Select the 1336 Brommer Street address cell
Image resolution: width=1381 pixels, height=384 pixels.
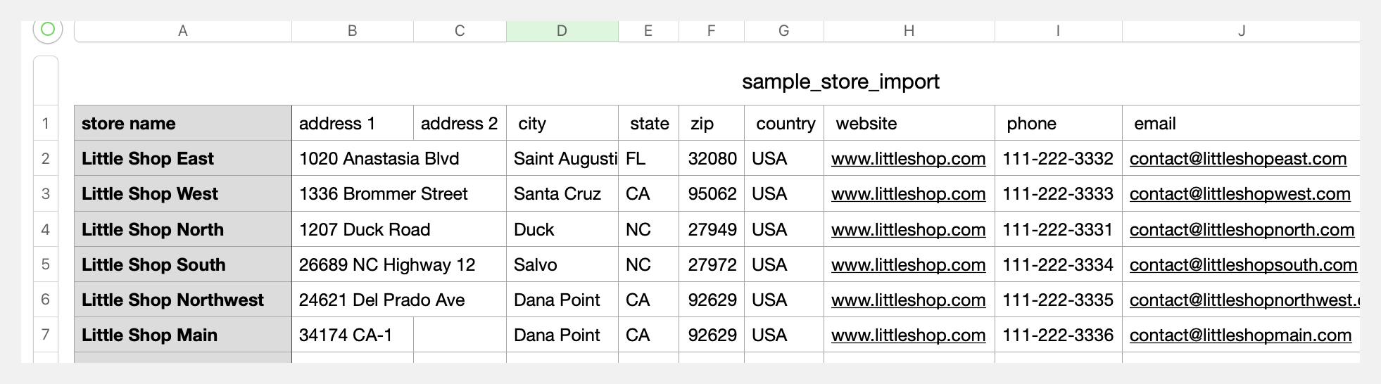pyautogui.click(x=383, y=194)
